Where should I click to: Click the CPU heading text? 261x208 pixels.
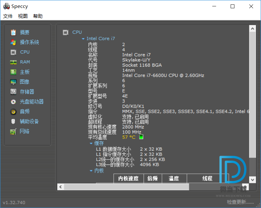pyautogui.click(x=77, y=32)
